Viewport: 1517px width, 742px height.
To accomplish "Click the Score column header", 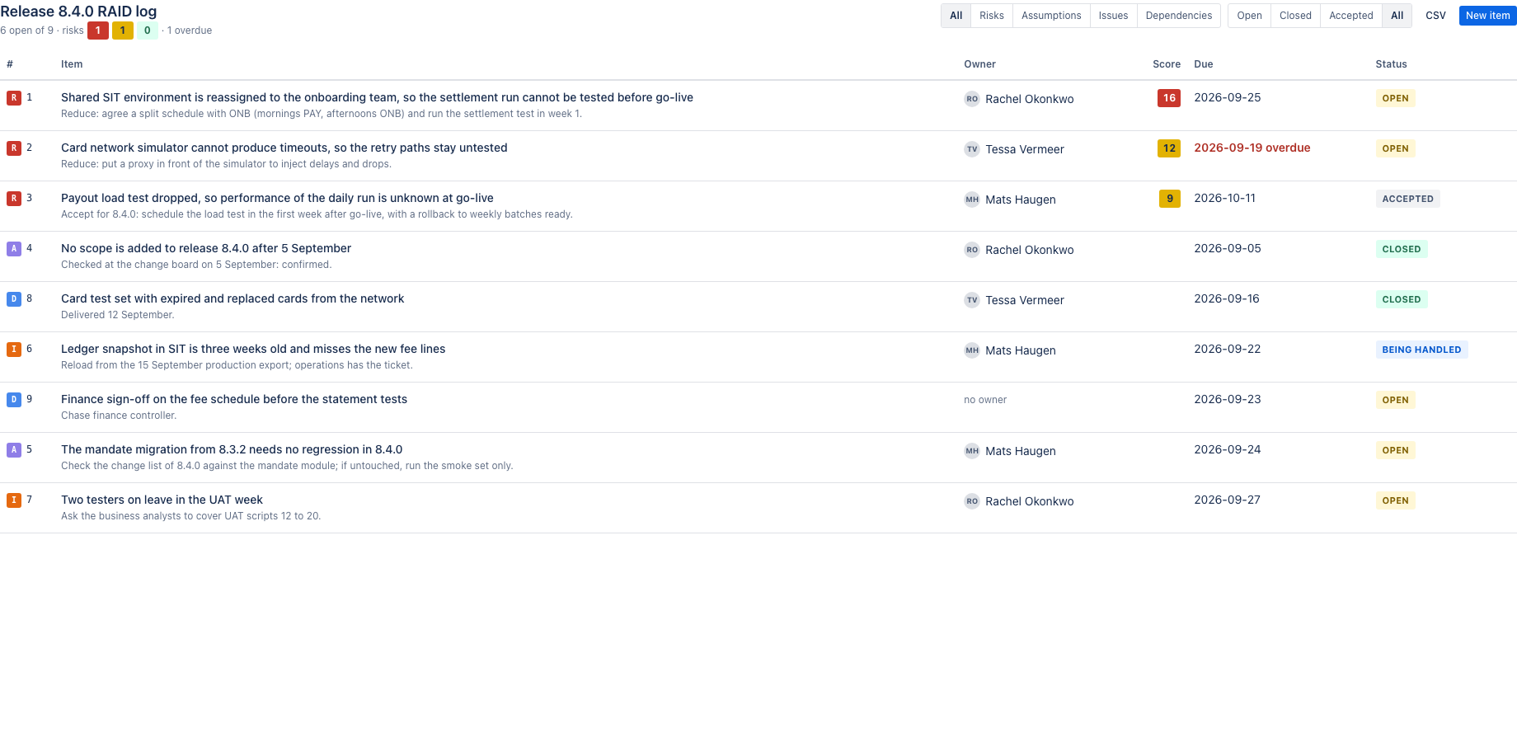I will click(1167, 64).
